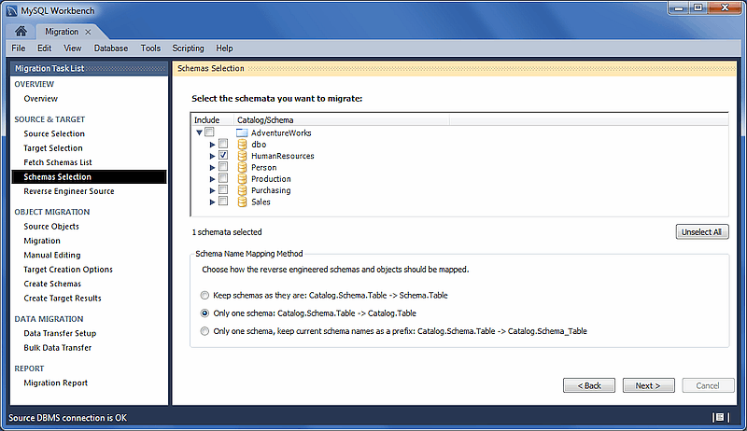Click the AdventureWorks catalog folder icon
Viewport: 747px width, 431px height.
[x=242, y=132]
